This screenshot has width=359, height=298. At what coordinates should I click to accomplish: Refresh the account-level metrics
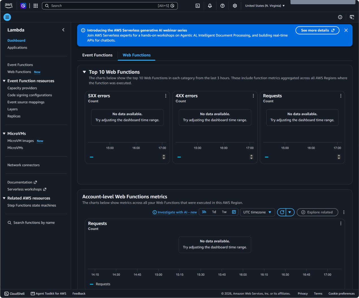point(282,212)
